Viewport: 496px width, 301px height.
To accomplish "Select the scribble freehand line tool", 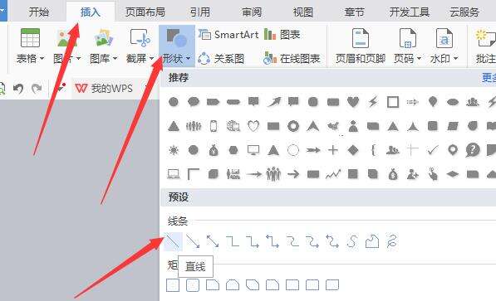I will [392, 241].
